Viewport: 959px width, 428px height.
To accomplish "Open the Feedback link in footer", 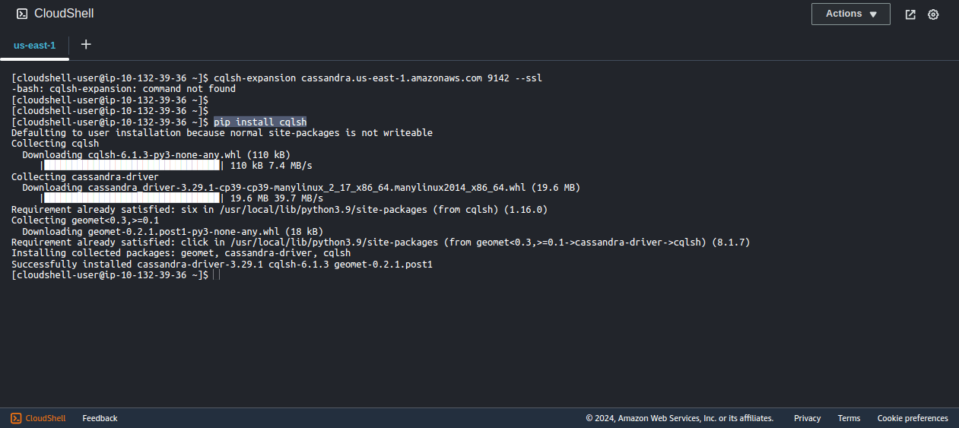I will click(100, 418).
